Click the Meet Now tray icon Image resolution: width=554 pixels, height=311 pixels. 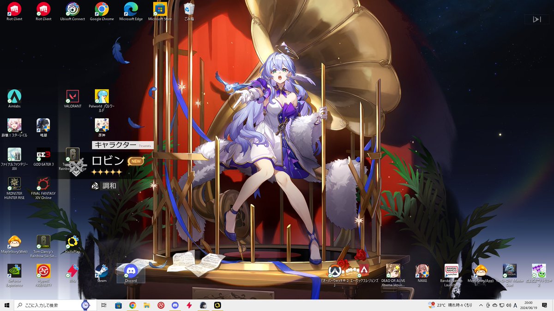[488, 305]
